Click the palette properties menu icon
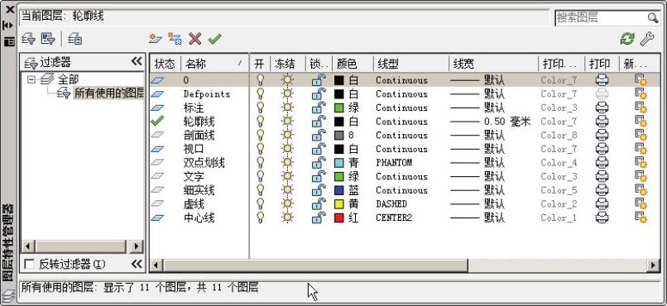 pyautogui.click(x=9, y=41)
